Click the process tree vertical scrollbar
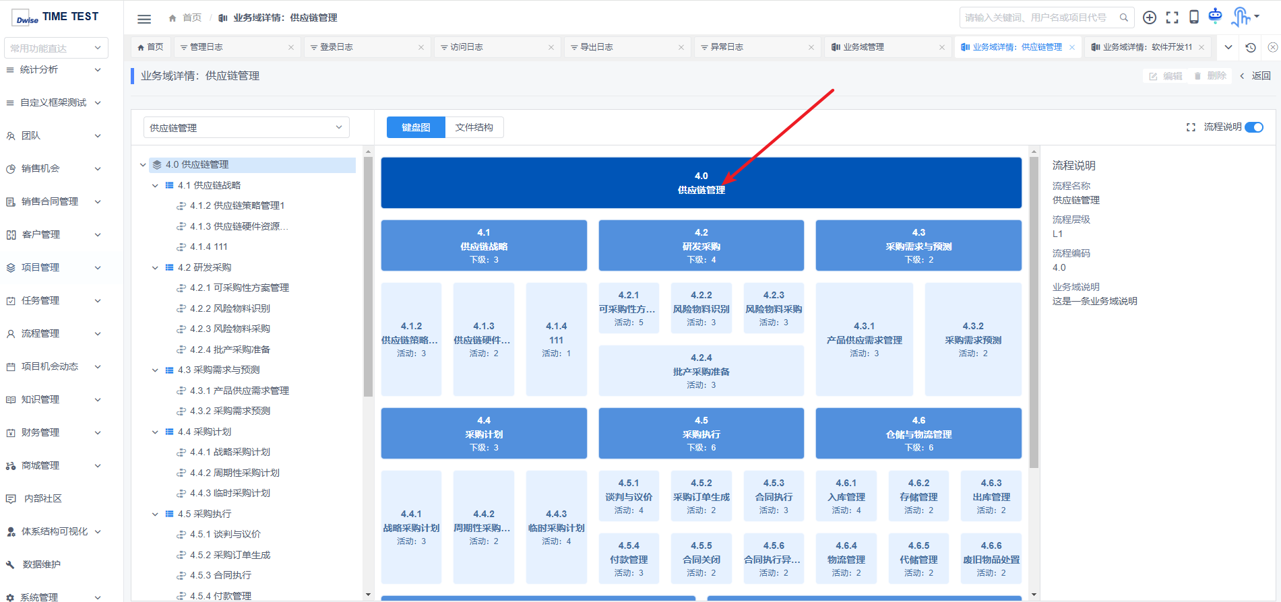This screenshot has height=602, width=1281. [x=368, y=276]
